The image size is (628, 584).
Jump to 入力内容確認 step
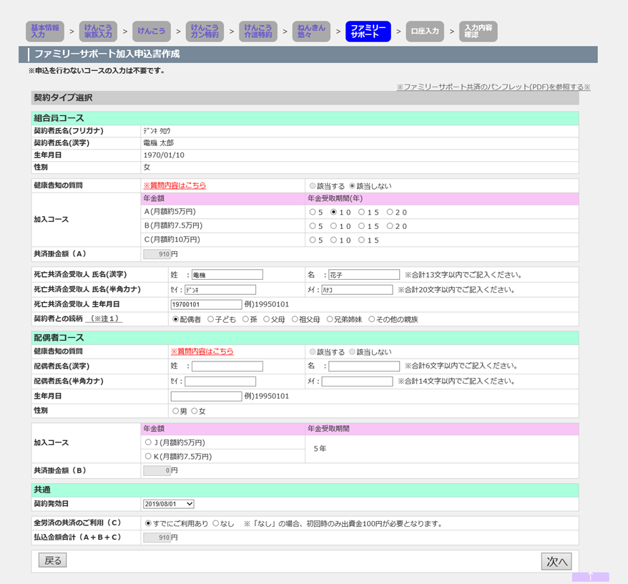[x=478, y=31]
